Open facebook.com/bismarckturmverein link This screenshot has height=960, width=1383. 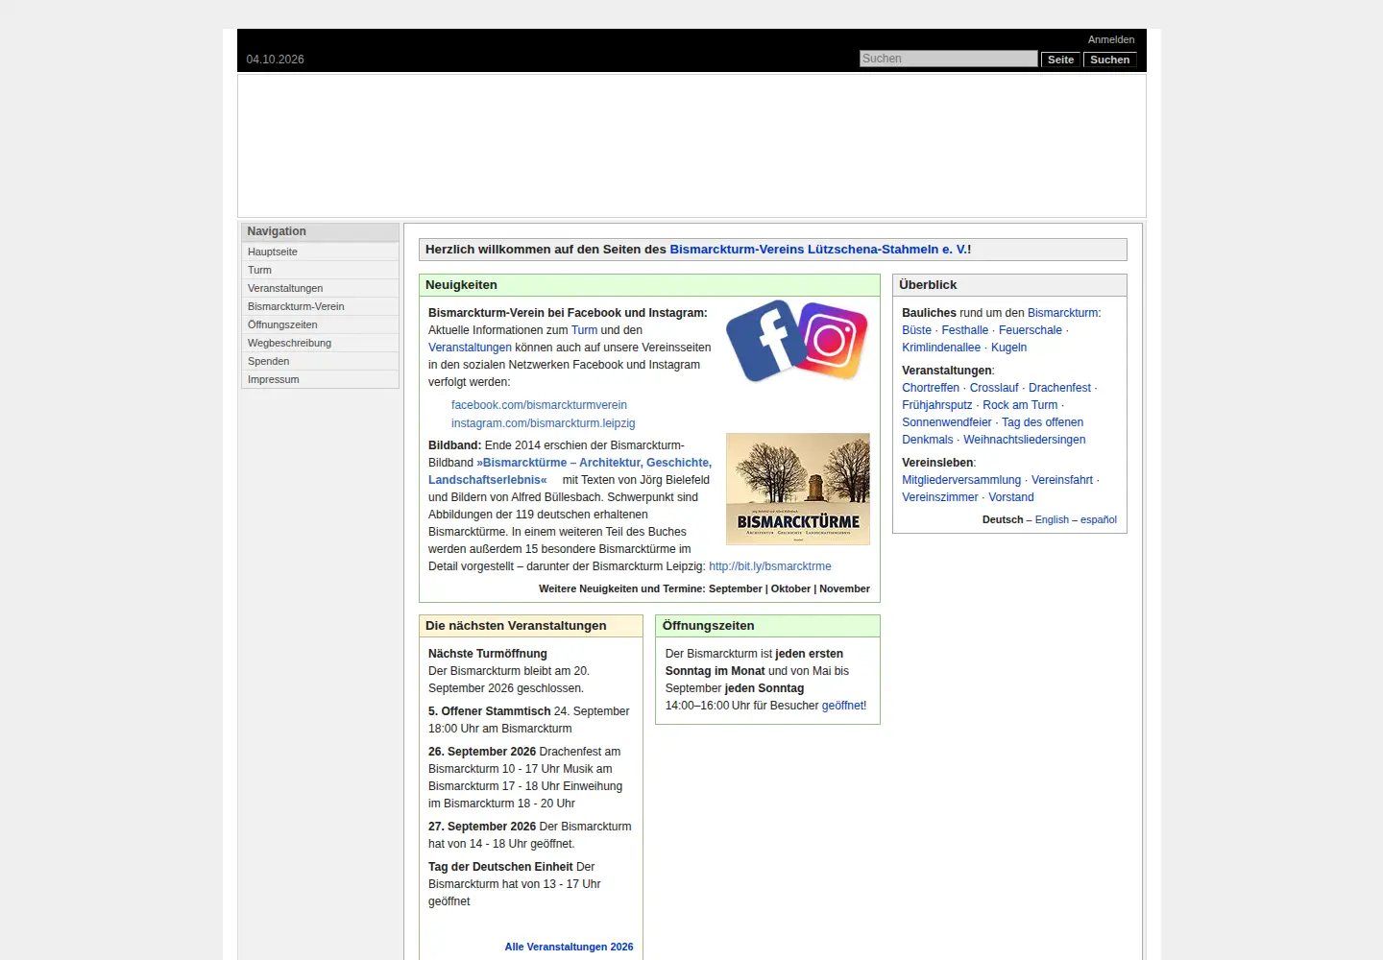point(539,405)
